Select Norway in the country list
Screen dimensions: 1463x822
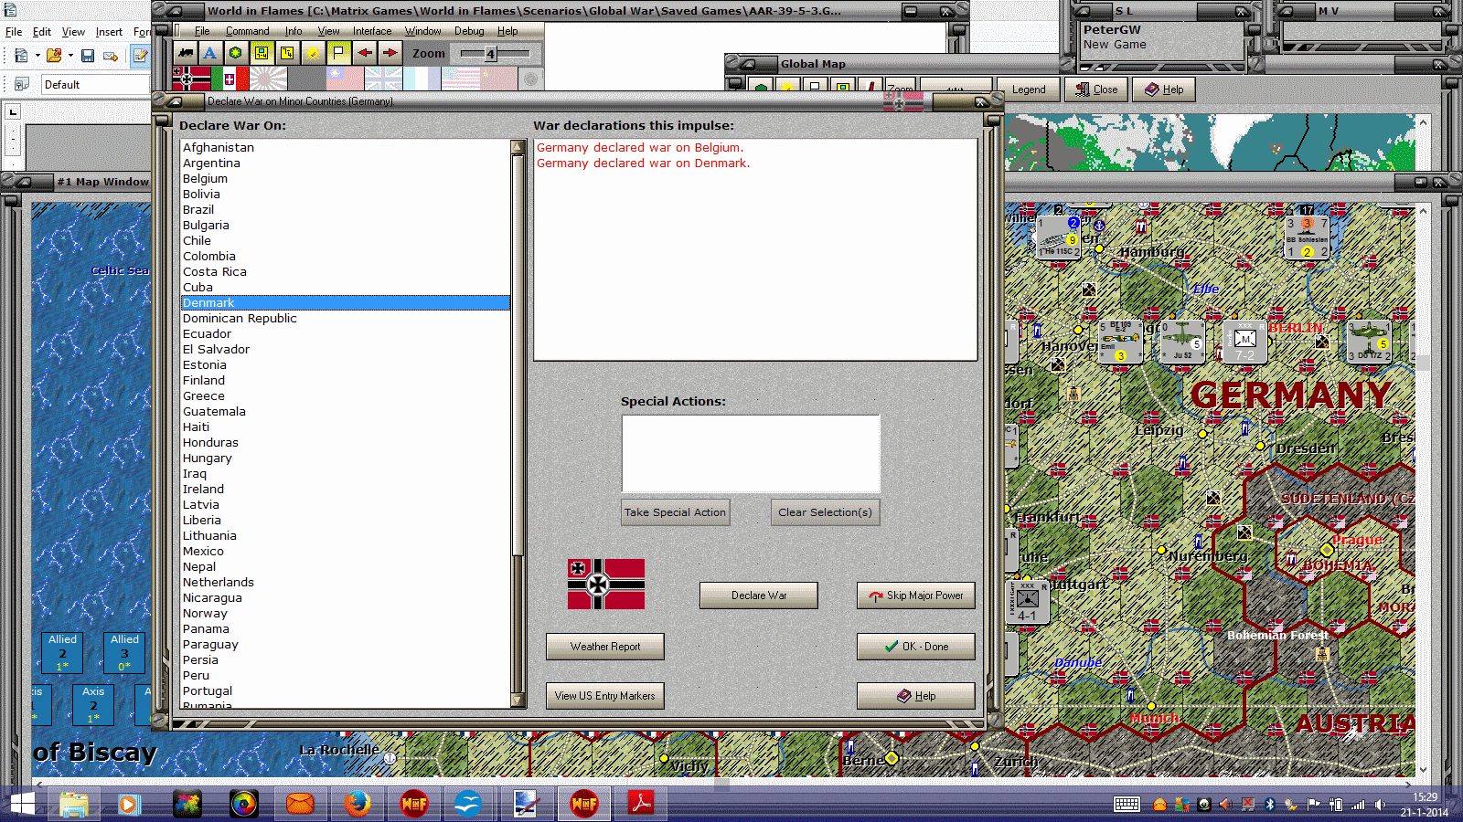click(346, 614)
